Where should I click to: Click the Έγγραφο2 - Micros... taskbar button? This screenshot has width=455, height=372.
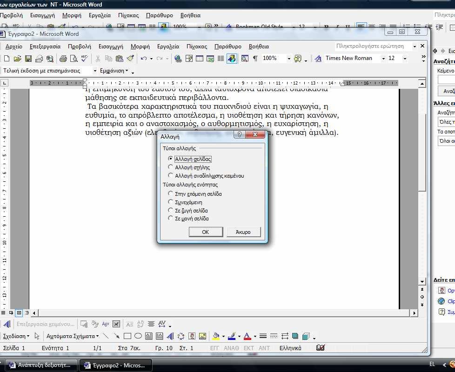115,365
